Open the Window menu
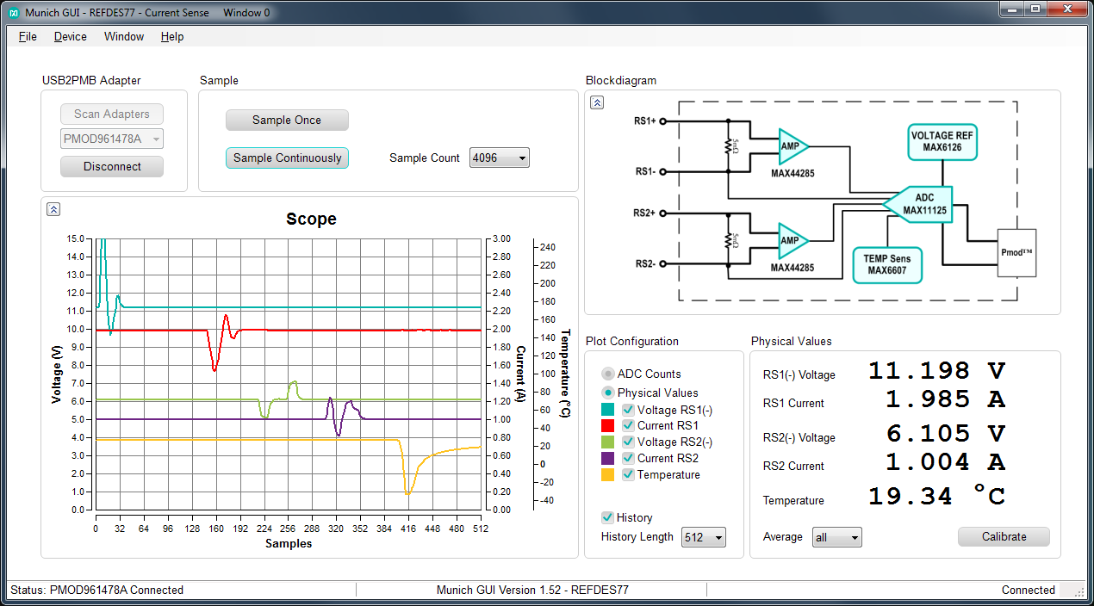 124,37
